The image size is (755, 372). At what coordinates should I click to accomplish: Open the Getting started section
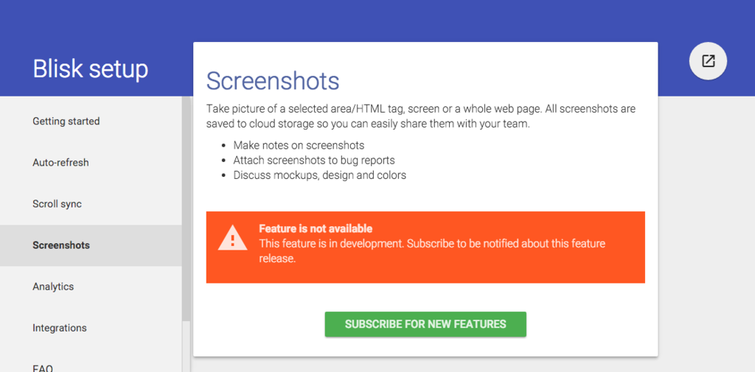tap(66, 121)
